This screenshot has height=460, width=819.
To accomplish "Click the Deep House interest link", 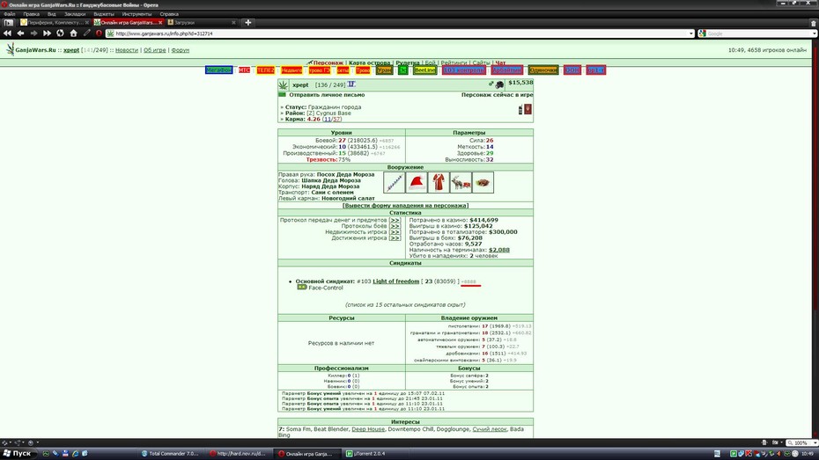I will [x=368, y=429].
